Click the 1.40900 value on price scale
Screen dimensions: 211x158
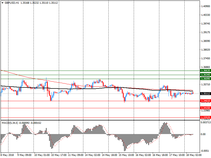click(x=205, y=6)
